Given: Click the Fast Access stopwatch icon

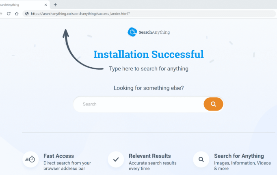Looking at the screenshot, I should tap(30, 159).
